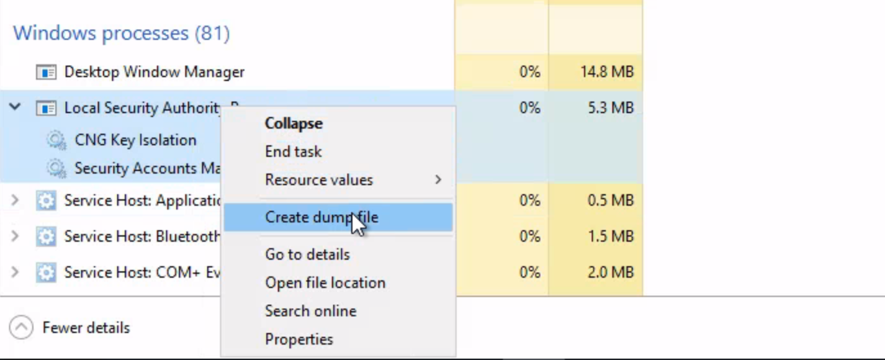885x360 pixels.
Task: Click the Security Accounts Manager gear icon
Action: click(57, 168)
